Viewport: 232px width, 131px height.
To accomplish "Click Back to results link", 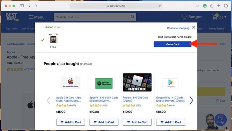I will (16, 44).
